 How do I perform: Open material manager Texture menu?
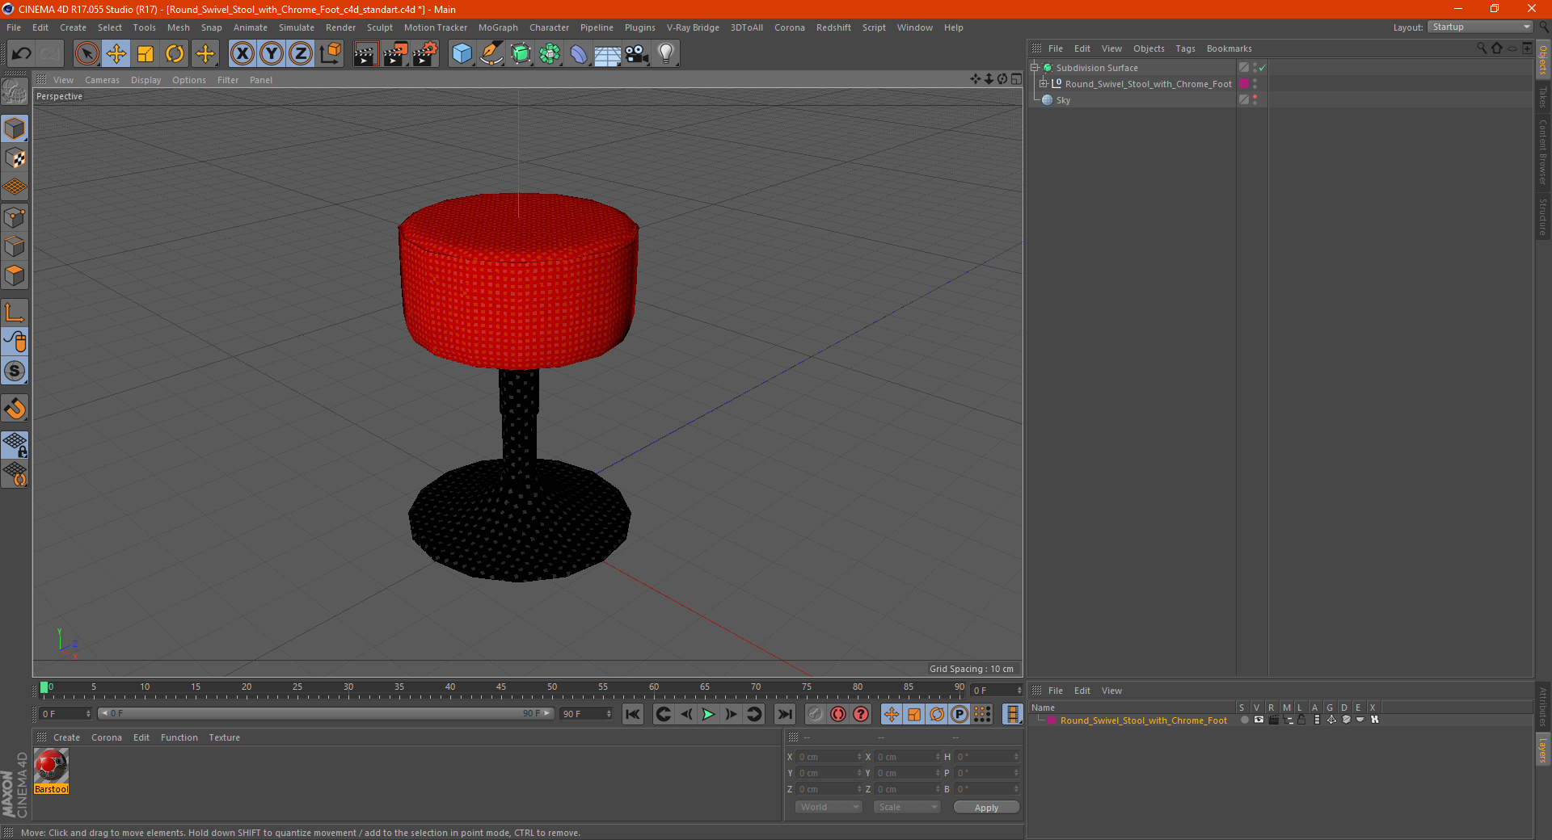point(224,737)
